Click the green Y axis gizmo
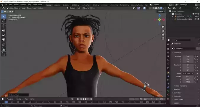The height and width of the screenshot is (107, 200). click(x=159, y=19)
